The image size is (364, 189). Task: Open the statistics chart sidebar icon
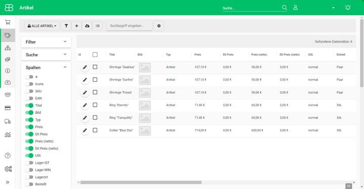[8, 135]
